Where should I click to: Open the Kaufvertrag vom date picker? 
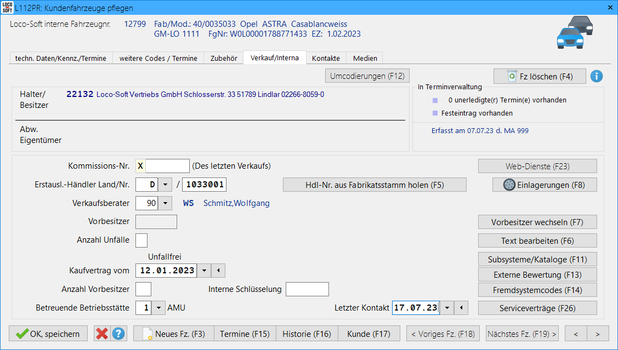point(203,270)
